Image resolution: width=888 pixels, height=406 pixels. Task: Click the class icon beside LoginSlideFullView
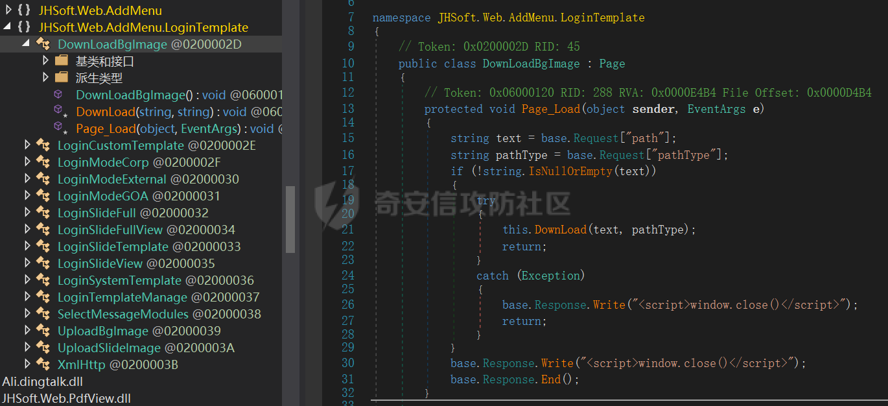click(43, 230)
